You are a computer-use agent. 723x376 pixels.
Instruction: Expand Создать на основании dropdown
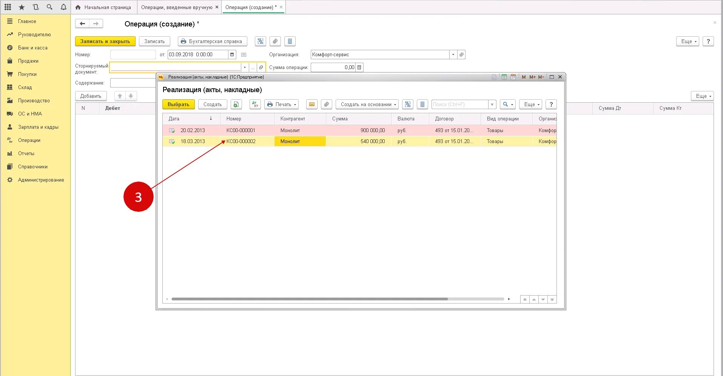pyautogui.click(x=367, y=105)
